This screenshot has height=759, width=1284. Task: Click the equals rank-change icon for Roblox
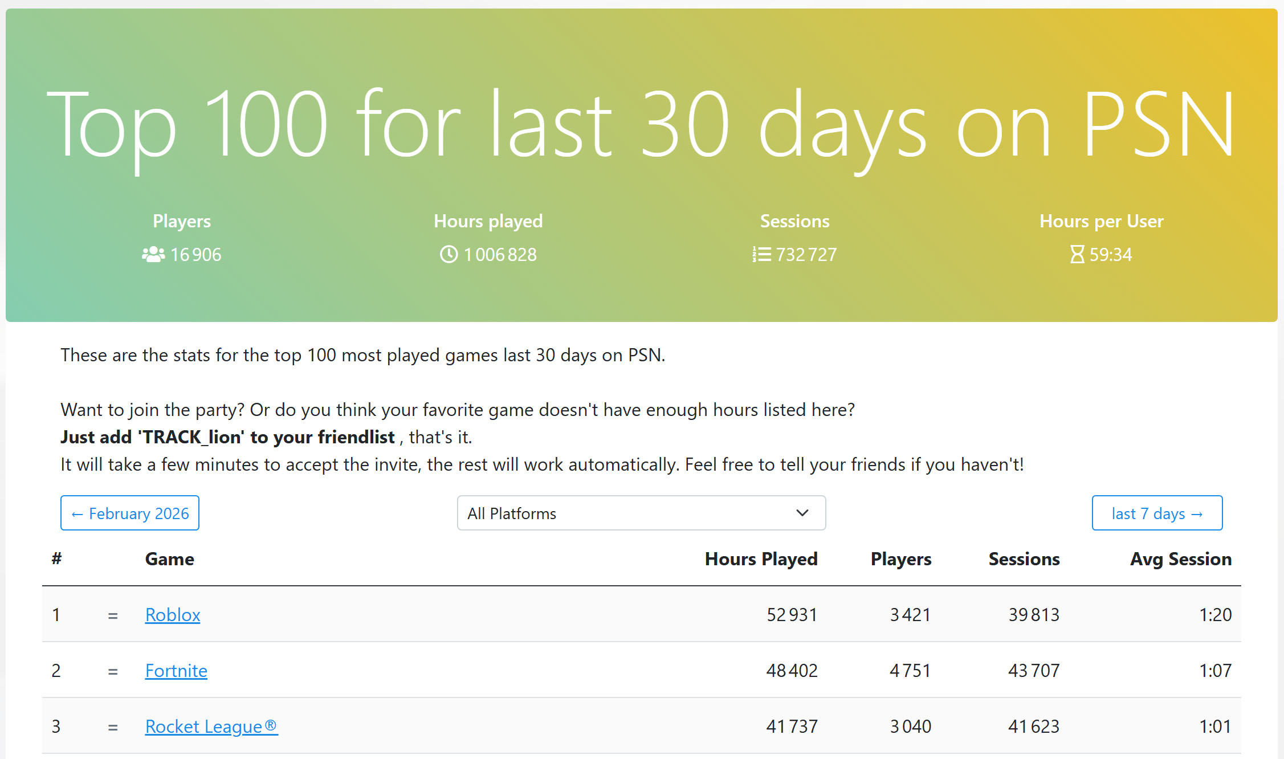113,616
